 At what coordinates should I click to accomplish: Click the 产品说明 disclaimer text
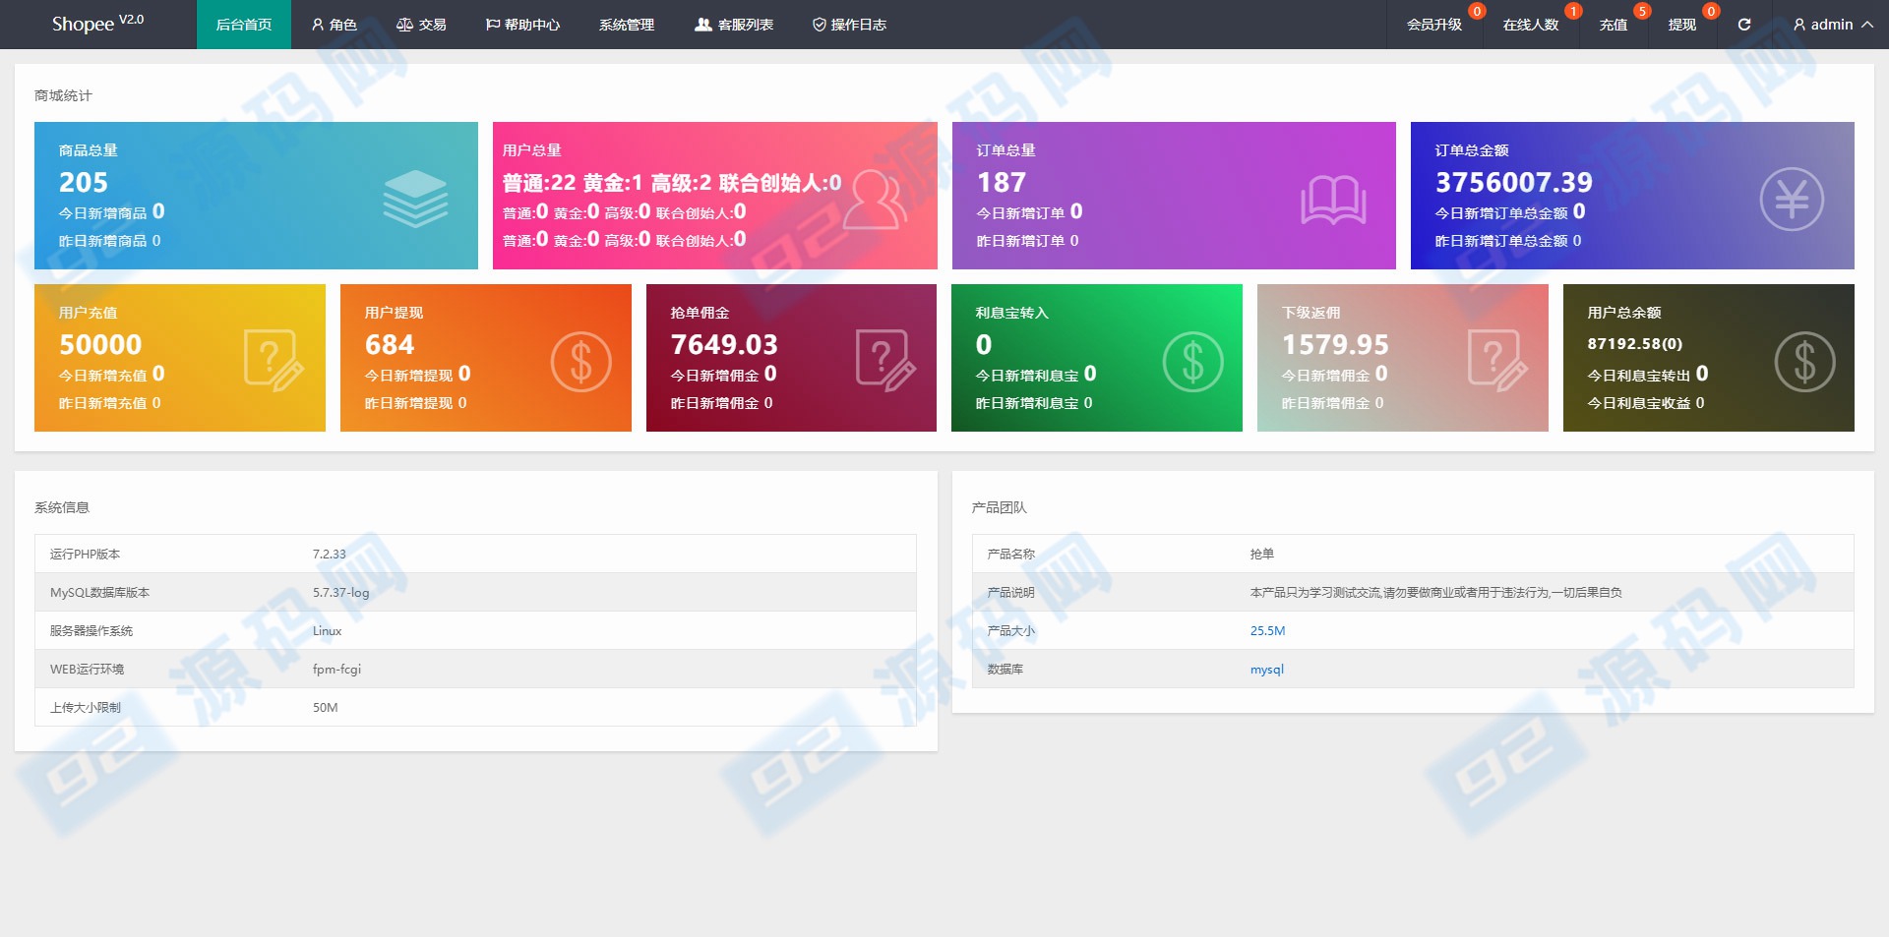tap(1435, 593)
